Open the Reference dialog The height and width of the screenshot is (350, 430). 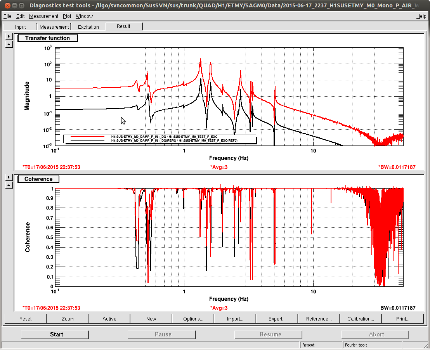[x=319, y=319]
